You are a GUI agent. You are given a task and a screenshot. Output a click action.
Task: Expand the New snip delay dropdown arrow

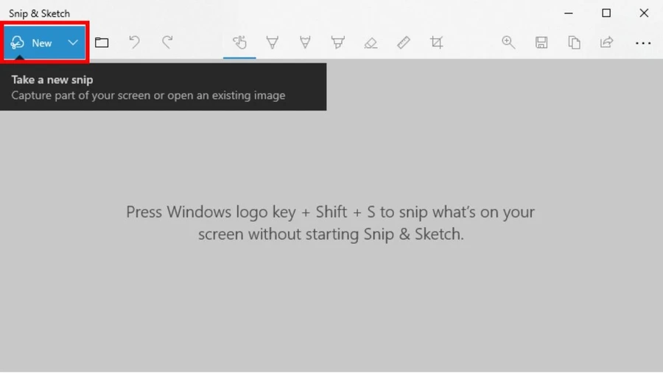pyautogui.click(x=73, y=43)
